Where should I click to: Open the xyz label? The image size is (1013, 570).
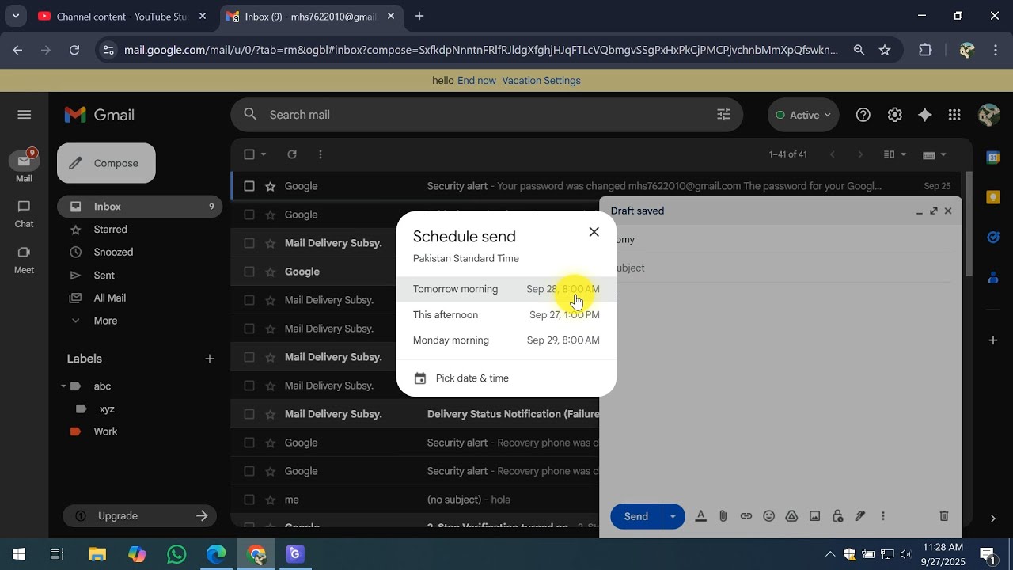[x=107, y=409]
